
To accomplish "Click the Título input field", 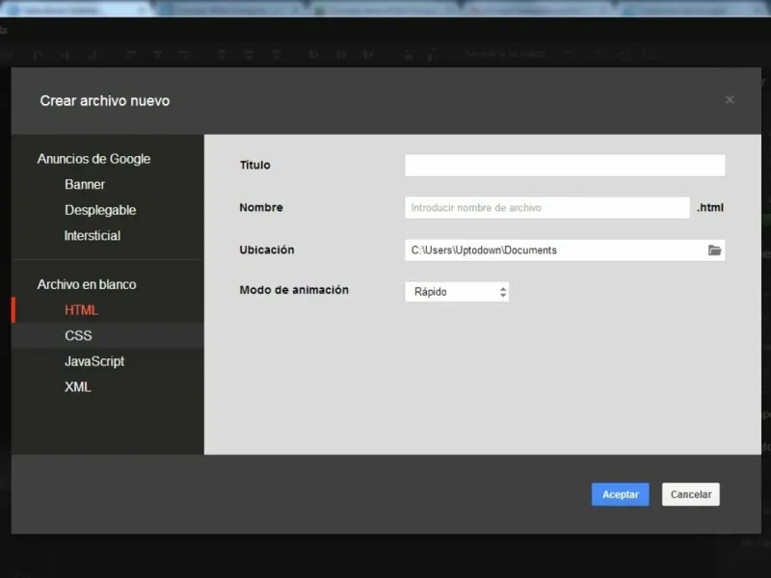I will (x=565, y=166).
